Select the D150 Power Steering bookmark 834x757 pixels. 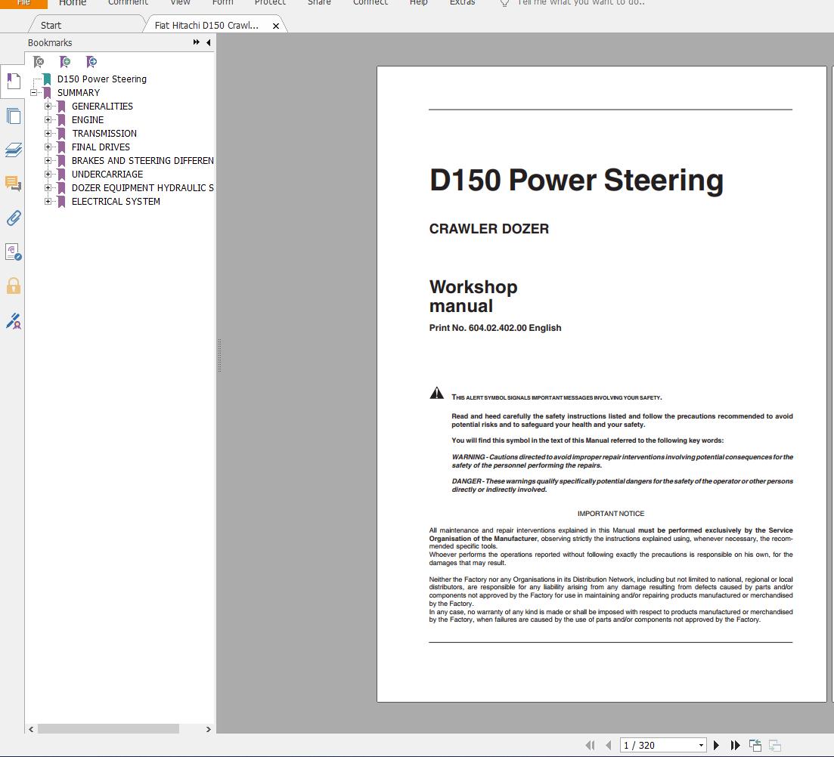101,79
